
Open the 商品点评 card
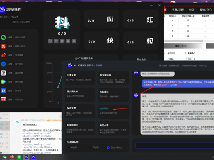pos(113,128)
